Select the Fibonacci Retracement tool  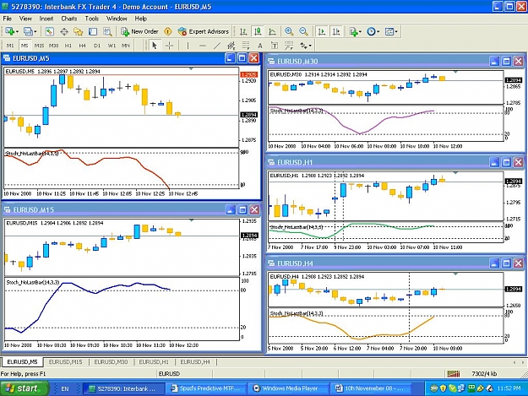246,46
